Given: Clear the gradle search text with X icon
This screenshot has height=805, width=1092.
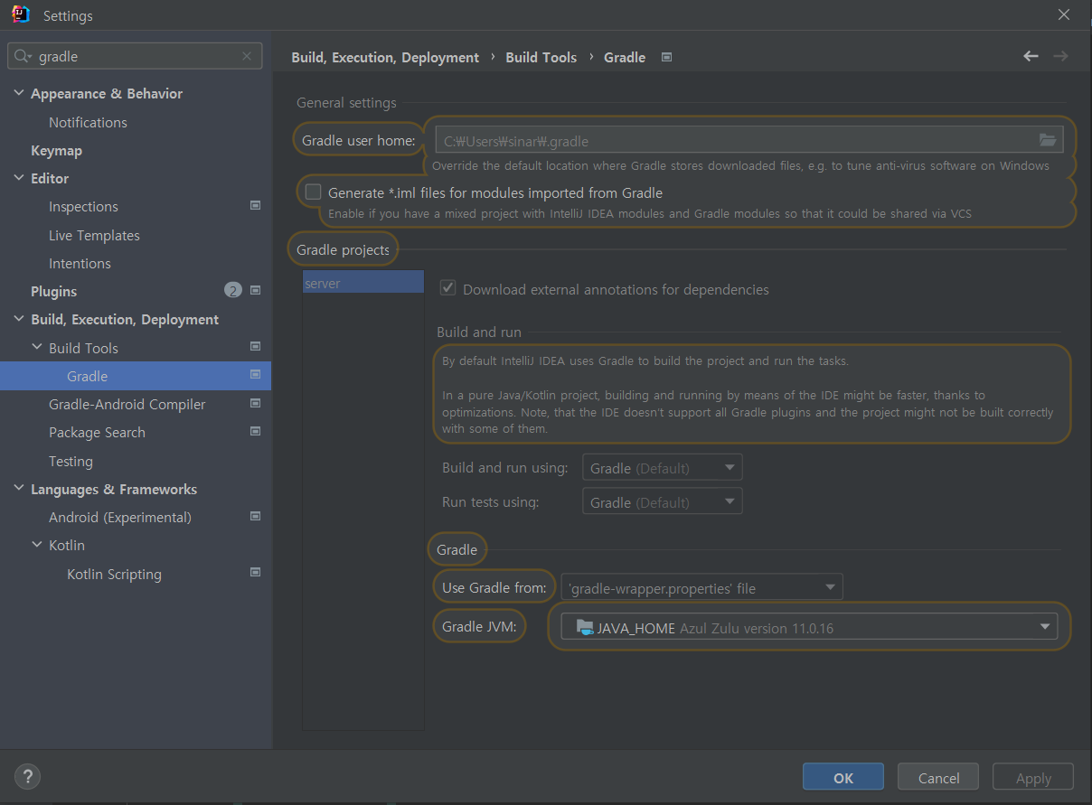Looking at the screenshot, I should click(247, 56).
